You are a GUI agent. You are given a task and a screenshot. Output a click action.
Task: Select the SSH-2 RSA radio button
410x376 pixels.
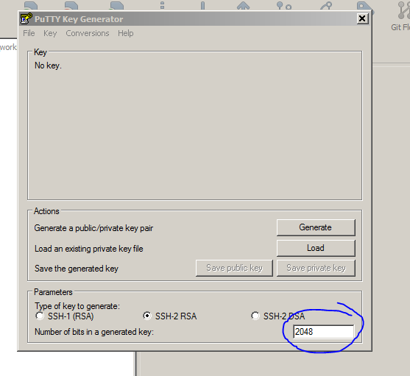147,316
